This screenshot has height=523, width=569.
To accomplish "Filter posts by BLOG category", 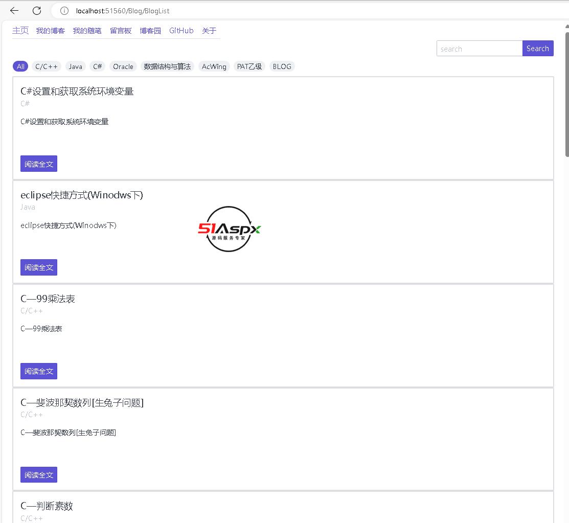I will pyautogui.click(x=282, y=66).
